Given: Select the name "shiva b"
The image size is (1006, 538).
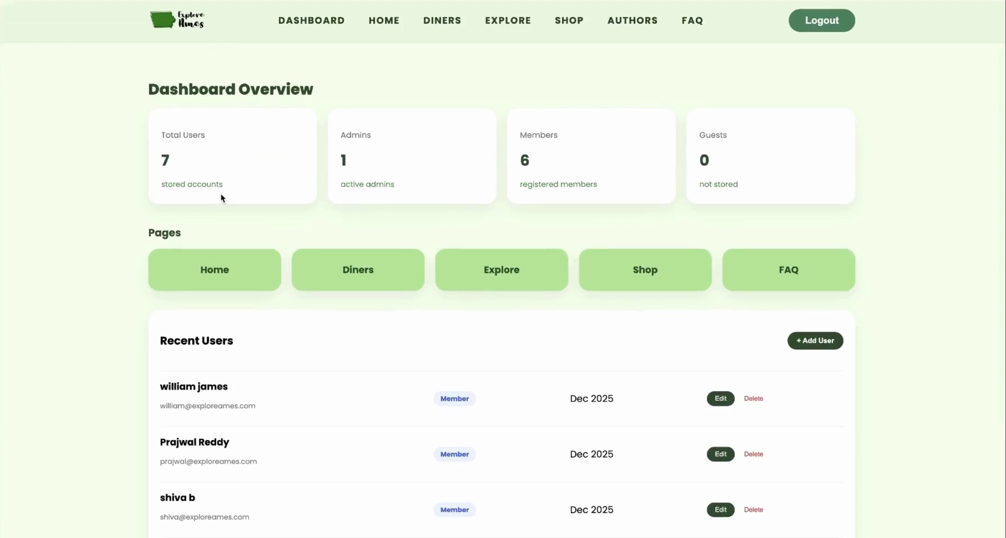Looking at the screenshot, I should coord(177,498).
